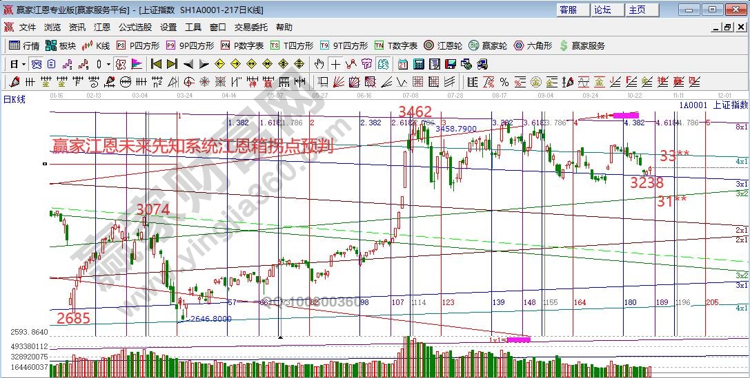Click the 论坛 forum button
This screenshot has height=378, width=750.
(x=603, y=10)
